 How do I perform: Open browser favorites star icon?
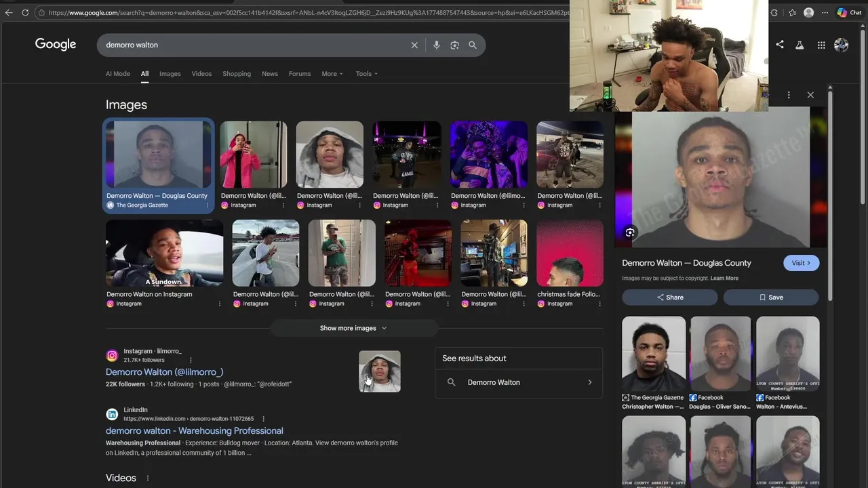tap(792, 12)
